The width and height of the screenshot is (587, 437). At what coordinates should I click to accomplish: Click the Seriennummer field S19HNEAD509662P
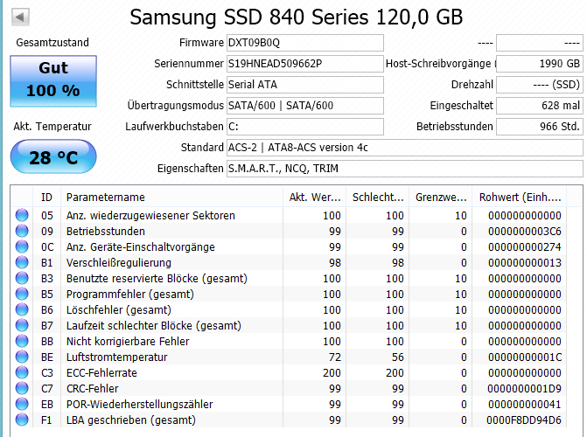pyautogui.click(x=305, y=64)
